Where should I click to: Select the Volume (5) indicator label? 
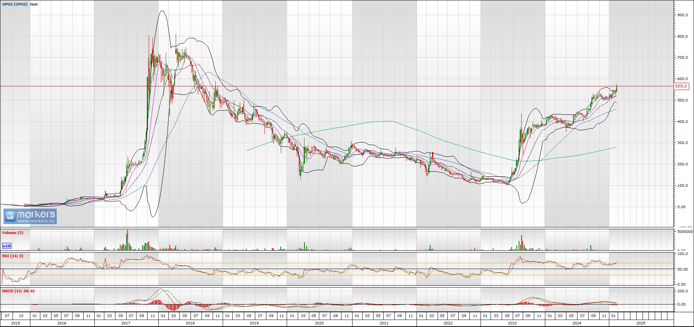[x=13, y=233]
